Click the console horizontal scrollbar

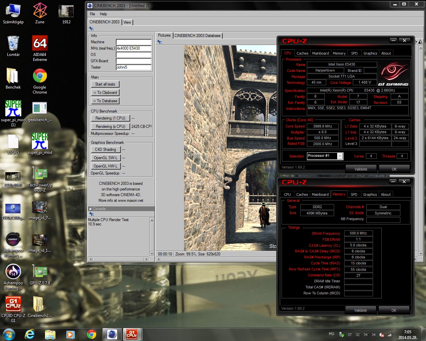[118, 259]
